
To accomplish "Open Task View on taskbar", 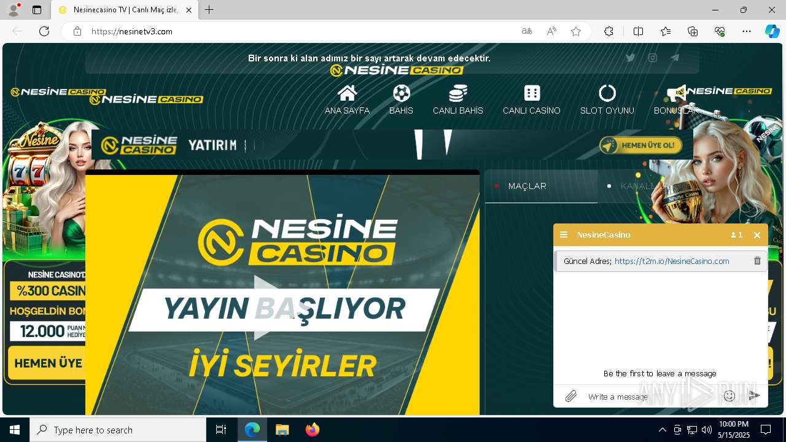I will [x=221, y=430].
